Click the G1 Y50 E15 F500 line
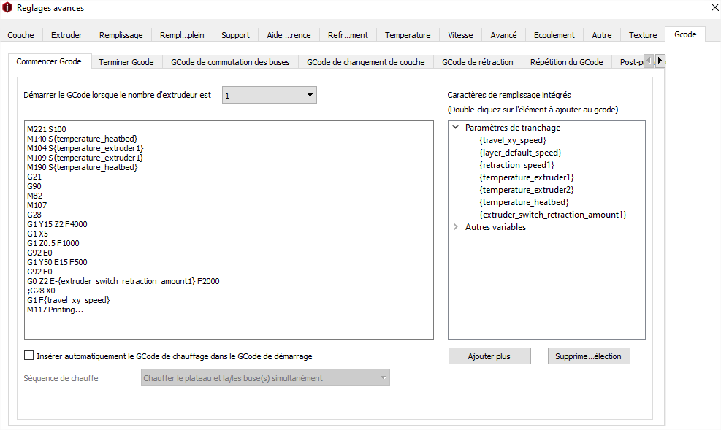721x430 pixels. click(57, 262)
